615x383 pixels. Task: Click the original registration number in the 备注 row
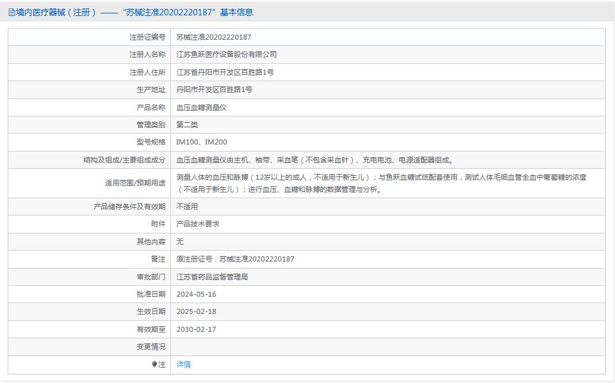(x=235, y=259)
